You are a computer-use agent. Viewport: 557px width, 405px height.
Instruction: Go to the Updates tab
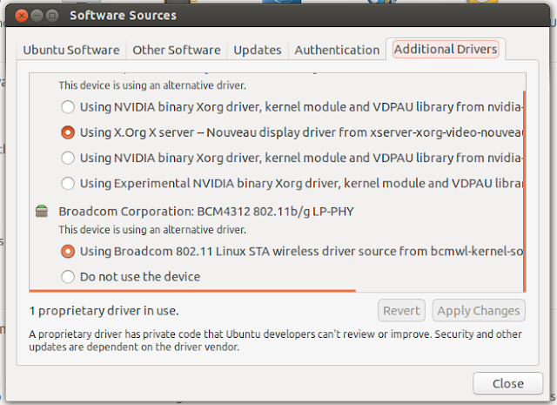pyautogui.click(x=258, y=50)
